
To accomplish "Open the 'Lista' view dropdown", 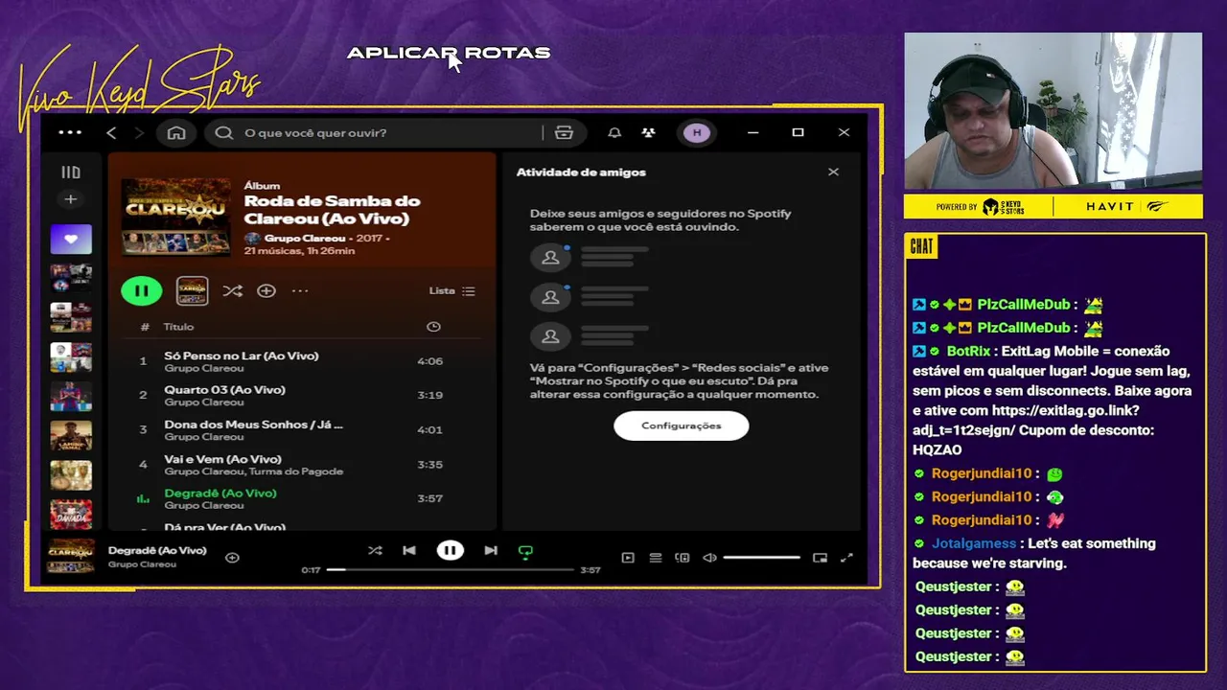I will pos(451,290).
